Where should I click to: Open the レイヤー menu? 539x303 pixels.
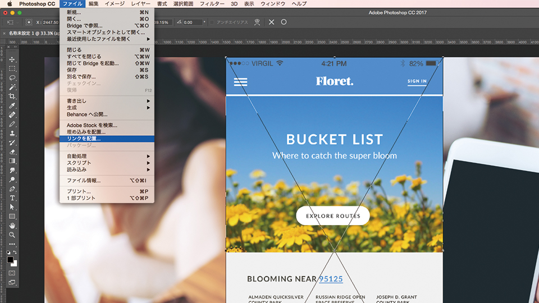pos(140,4)
